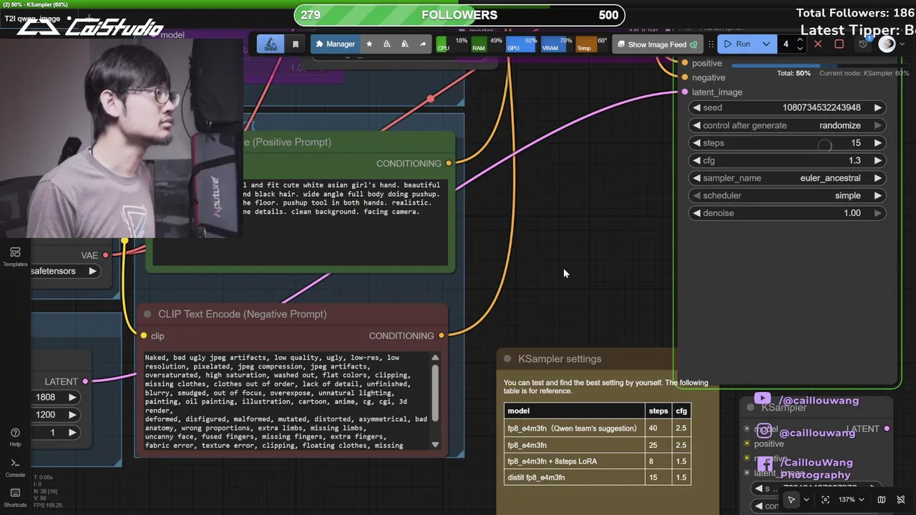Open control after generate randomize dropdown
Viewport: 916px width, 515px height.
(x=787, y=125)
